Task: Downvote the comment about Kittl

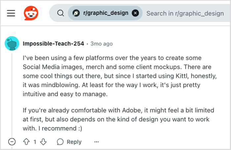Action: pos(43,142)
